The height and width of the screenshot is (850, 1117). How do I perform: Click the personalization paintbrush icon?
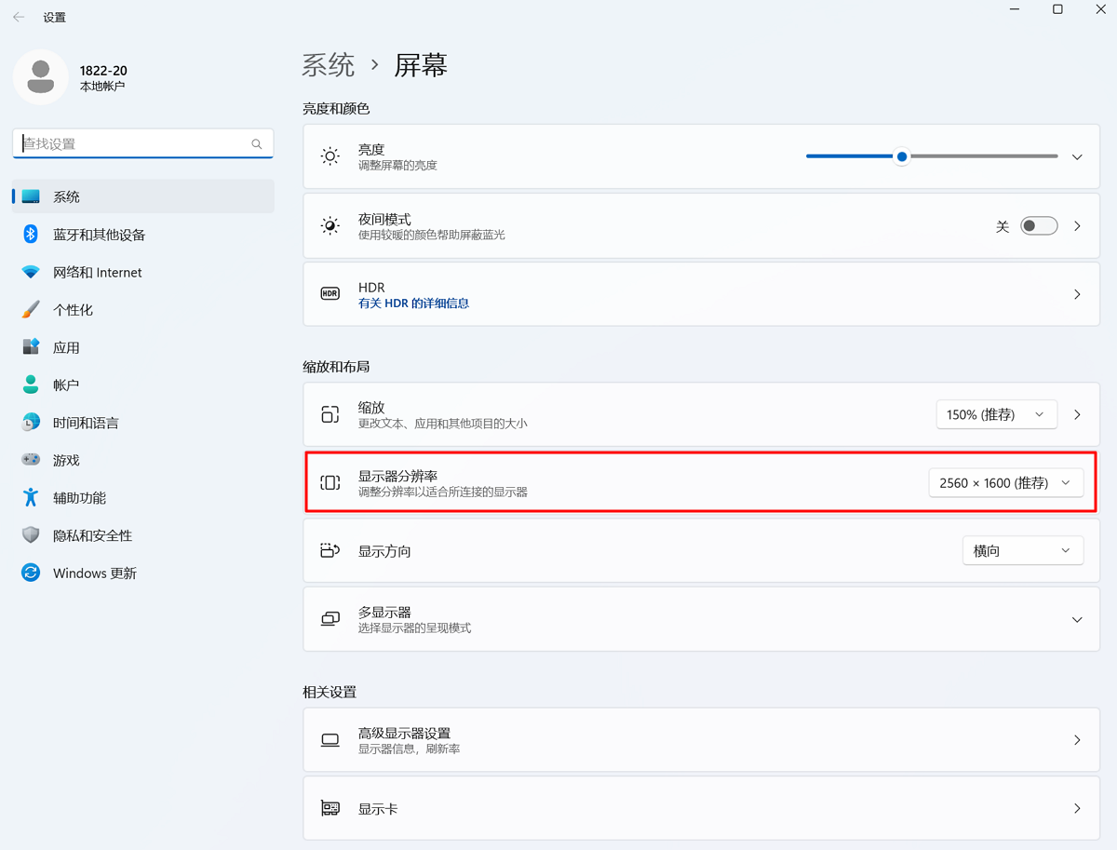click(x=31, y=310)
